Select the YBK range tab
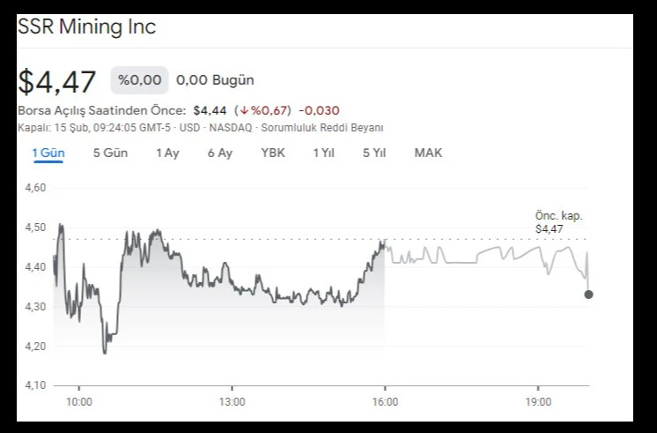This screenshot has height=433, width=657. (273, 153)
